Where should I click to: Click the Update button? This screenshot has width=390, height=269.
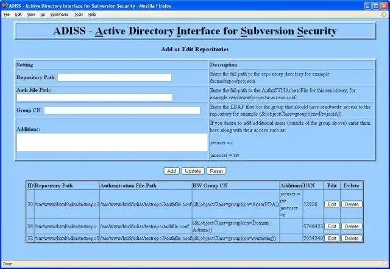(x=193, y=171)
